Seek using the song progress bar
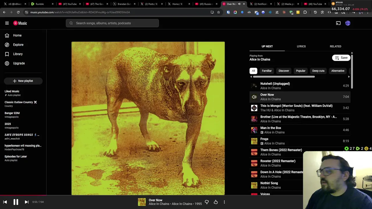372x209 pixels. coord(186,195)
